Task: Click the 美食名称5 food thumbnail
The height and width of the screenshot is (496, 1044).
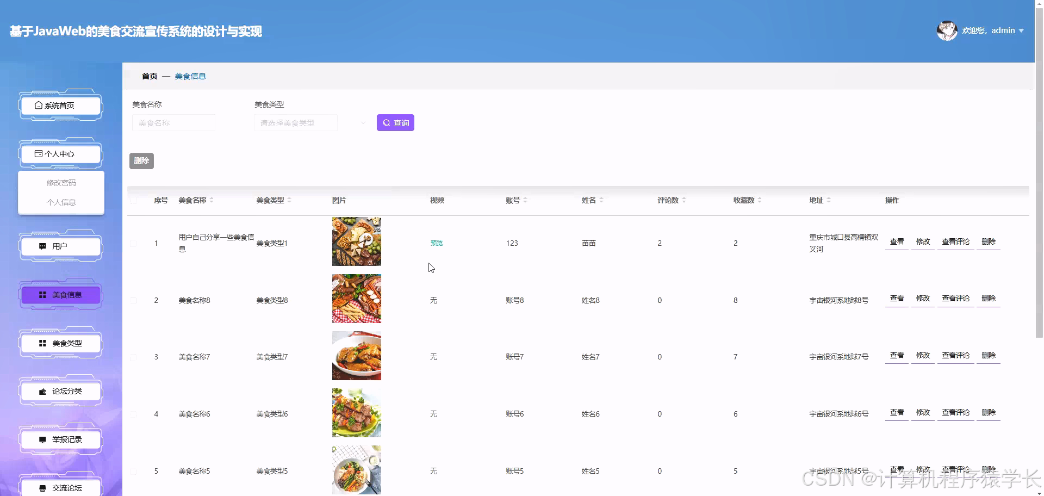Action: pos(357,470)
